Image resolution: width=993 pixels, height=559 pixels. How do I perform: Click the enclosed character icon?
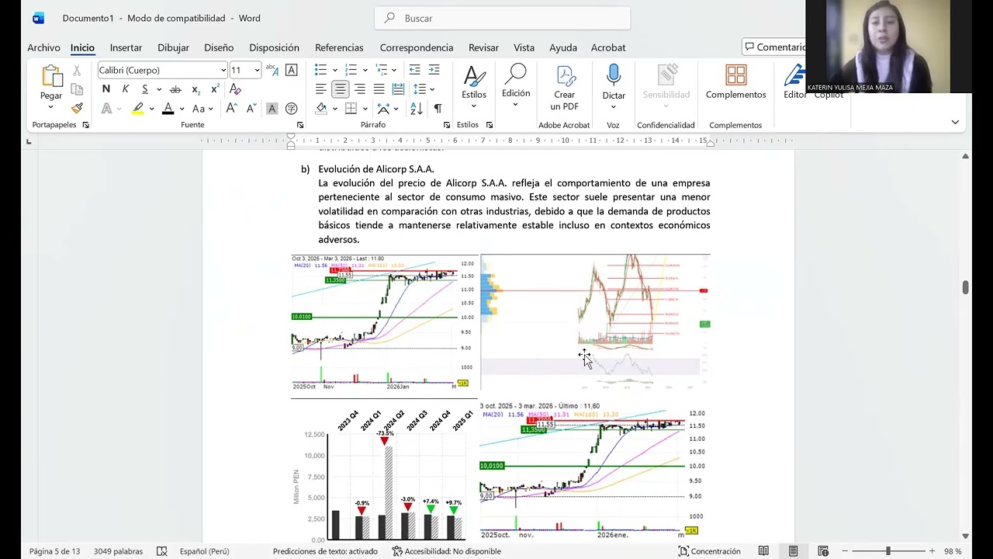pyautogui.click(x=292, y=109)
